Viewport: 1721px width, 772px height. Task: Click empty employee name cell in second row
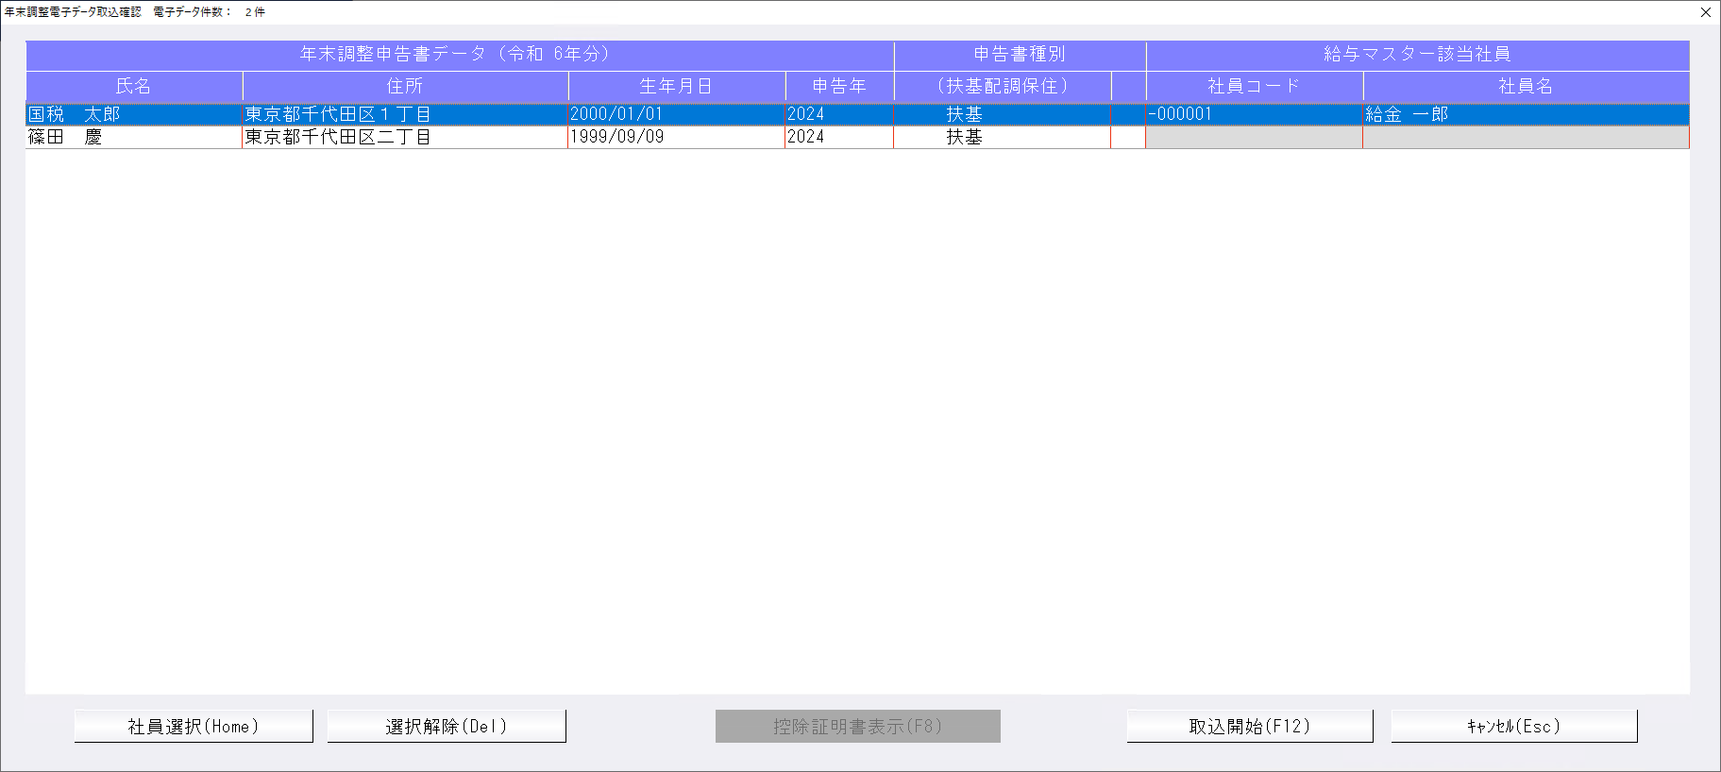pyautogui.click(x=1525, y=138)
